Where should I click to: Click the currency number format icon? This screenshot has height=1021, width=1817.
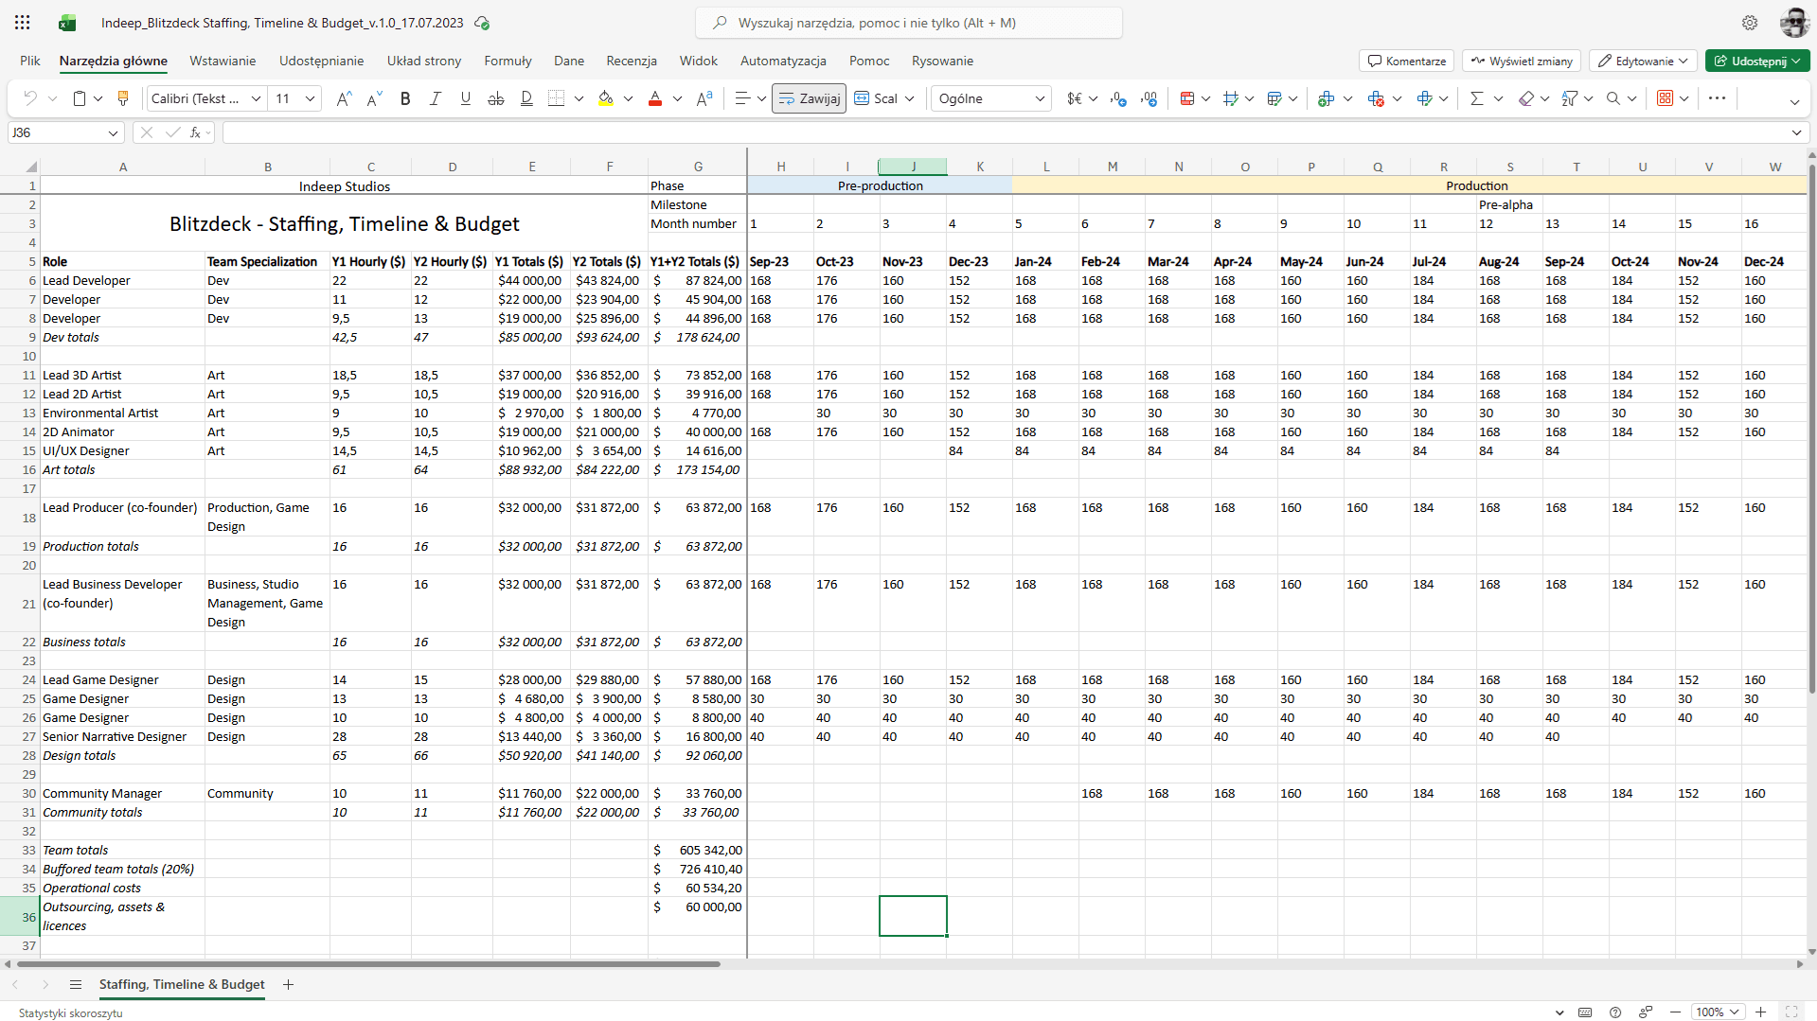pos(1075,98)
